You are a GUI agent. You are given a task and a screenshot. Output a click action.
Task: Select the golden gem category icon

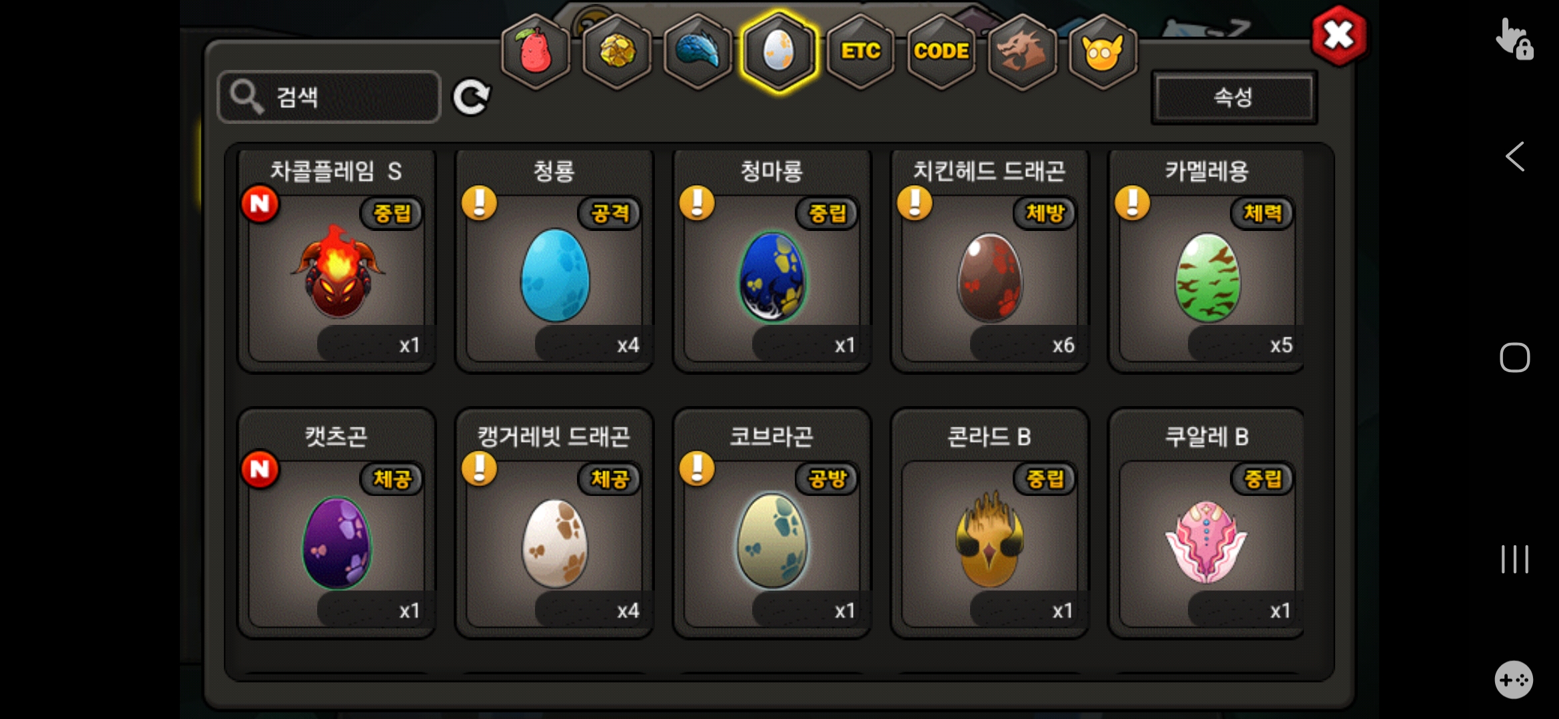617,51
